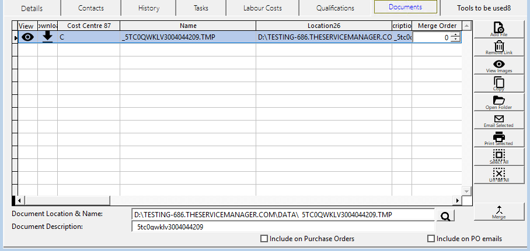530x251 pixels.
Task: Click the Document Description text field
Action: click(283, 227)
